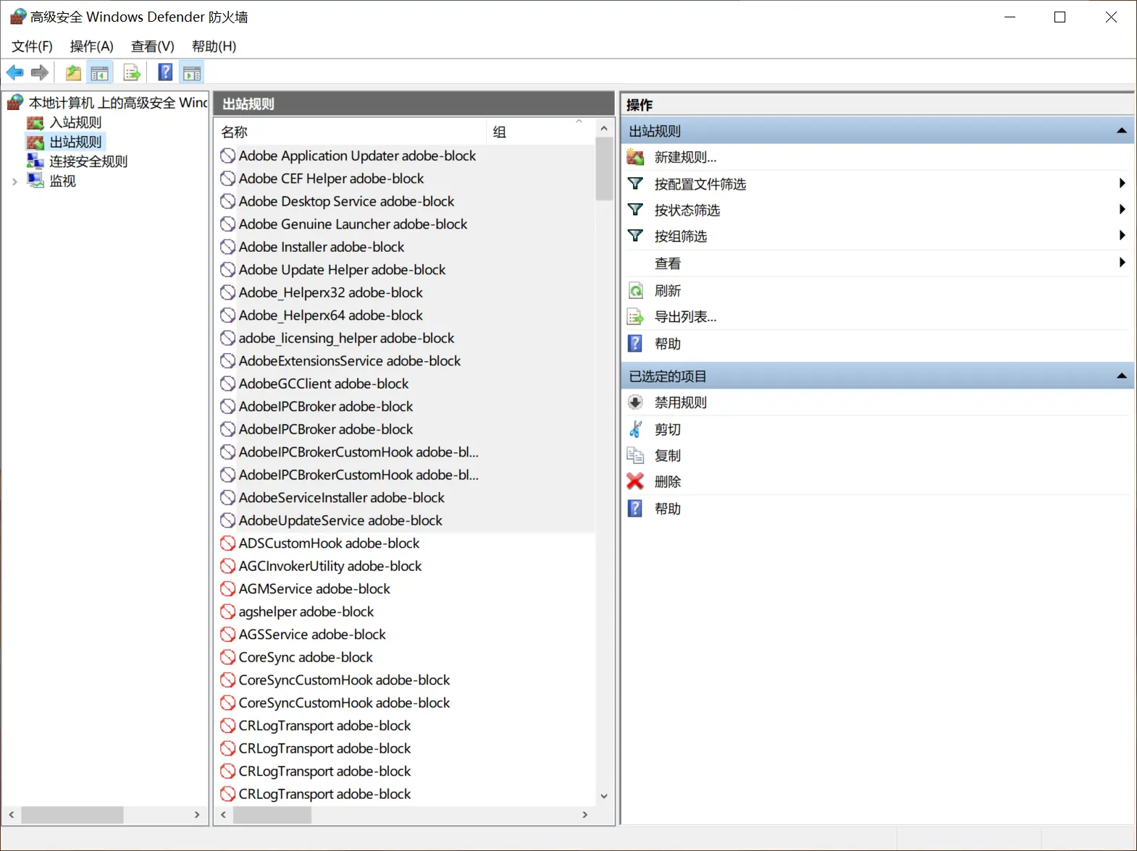Screen dimensions: 1137x851
Task: Open the 查看(V) menu
Action: click(152, 46)
